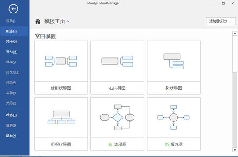Screen dimensions: 238x157
Task: Click the 添加模板 button
Action: [x=221, y=21]
